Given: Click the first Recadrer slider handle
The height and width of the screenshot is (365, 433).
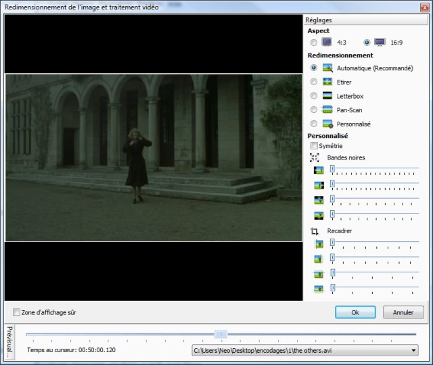Looking at the screenshot, I should click(332, 243).
